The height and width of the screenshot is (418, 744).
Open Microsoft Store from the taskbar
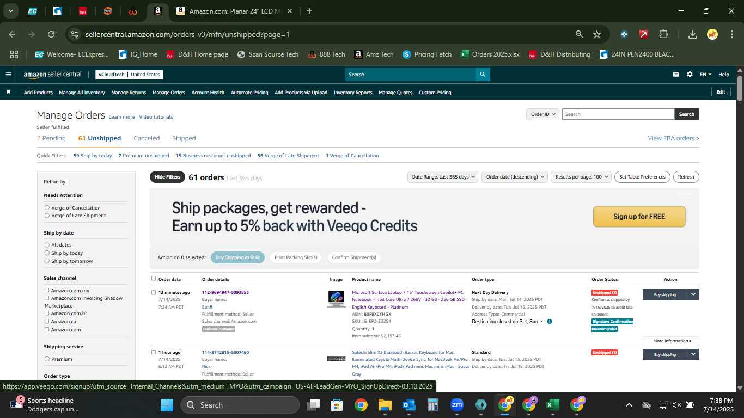(337, 405)
